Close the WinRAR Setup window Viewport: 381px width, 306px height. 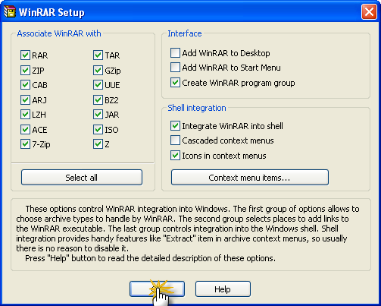[x=369, y=11]
